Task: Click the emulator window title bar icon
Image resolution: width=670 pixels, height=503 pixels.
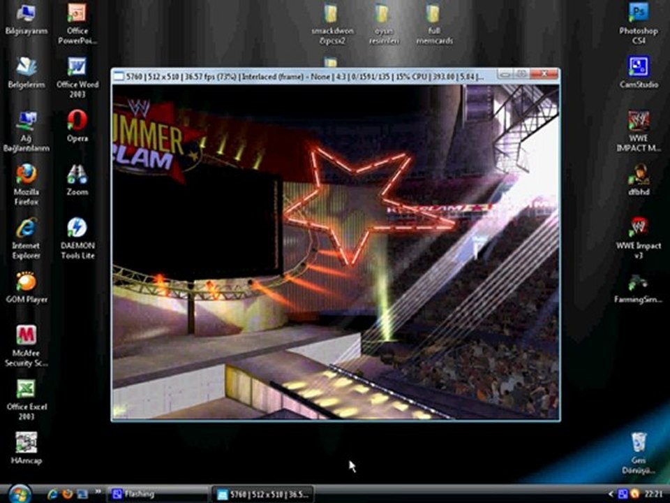Action: tap(119, 77)
